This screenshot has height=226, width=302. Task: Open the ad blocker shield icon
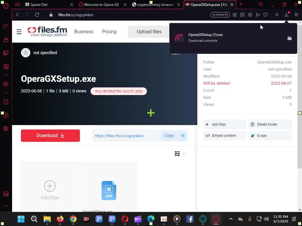click(250, 15)
